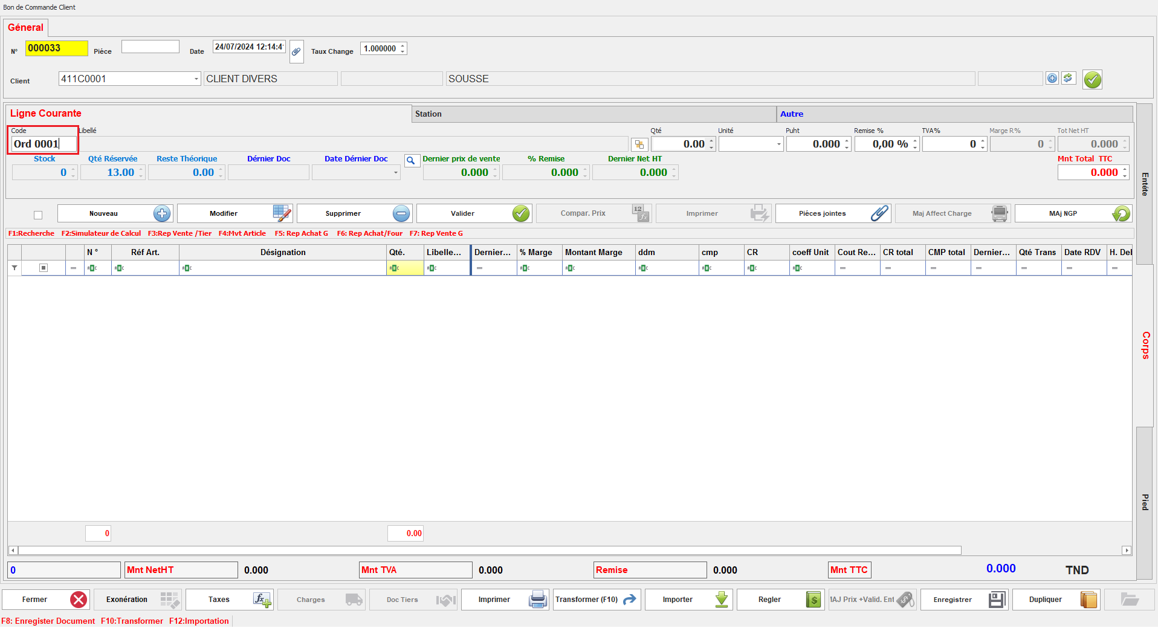
Task: Click the % Marge column header
Action: tap(540, 252)
